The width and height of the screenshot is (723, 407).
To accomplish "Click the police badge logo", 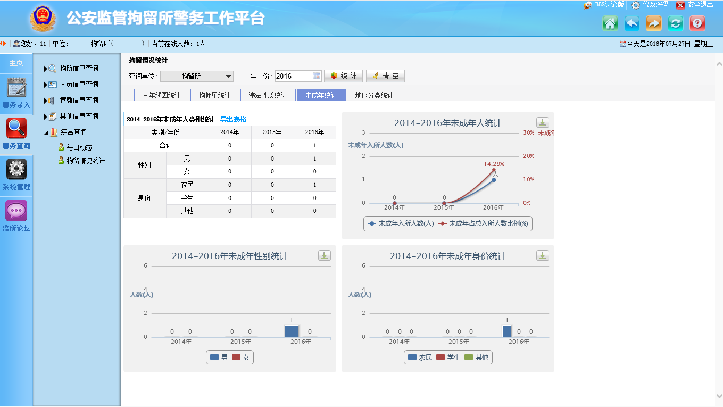I will [x=41, y=19].
